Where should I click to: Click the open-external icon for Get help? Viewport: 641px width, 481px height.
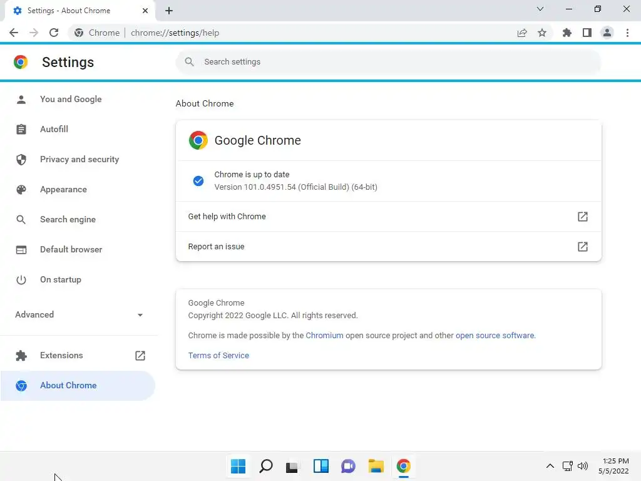pos(583,216)
